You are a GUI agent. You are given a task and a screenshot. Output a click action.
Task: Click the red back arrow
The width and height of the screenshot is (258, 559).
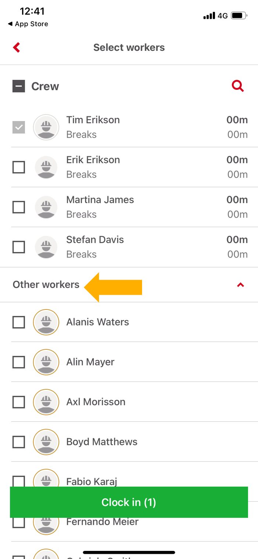[x=16, y=47]
